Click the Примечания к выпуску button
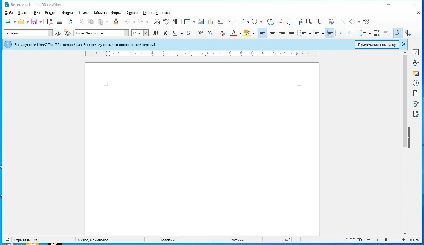 (x=377, y=44)
